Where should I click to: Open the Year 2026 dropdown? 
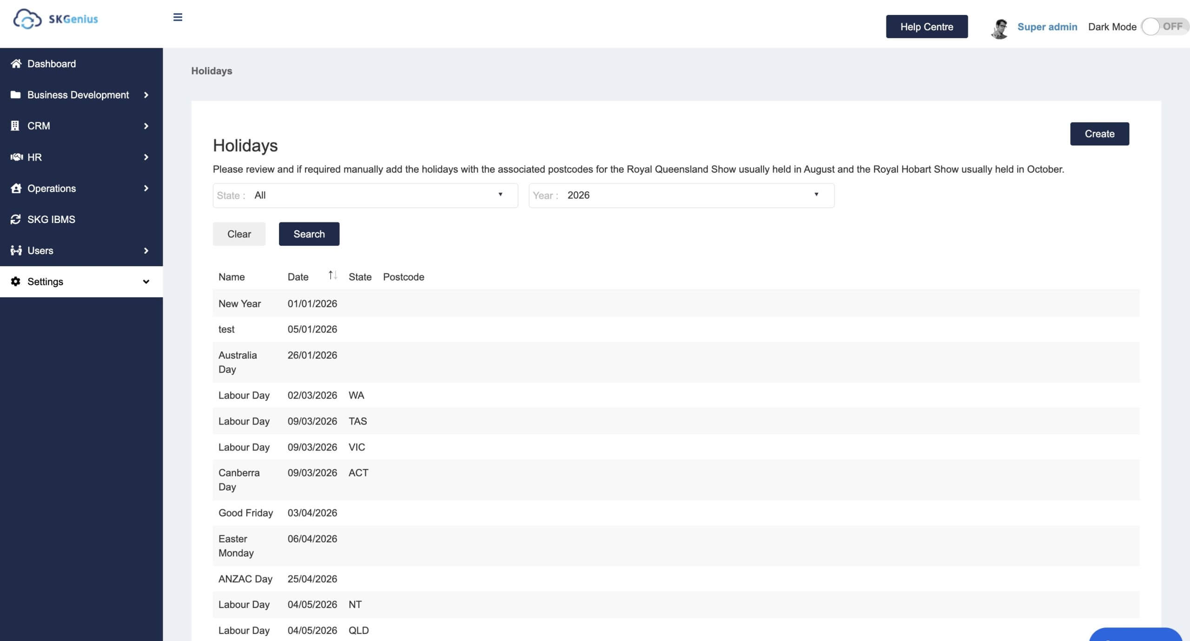(x=681, y=196)
